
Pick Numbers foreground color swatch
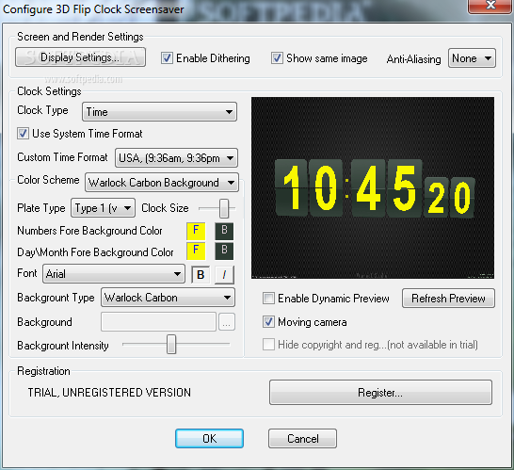[196, 231]
